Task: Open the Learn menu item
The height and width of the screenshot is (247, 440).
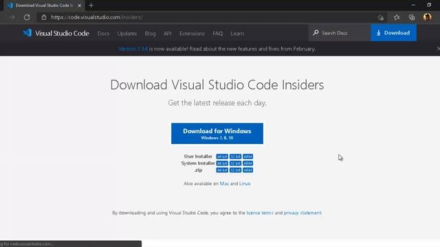Action: click(237, 34)
